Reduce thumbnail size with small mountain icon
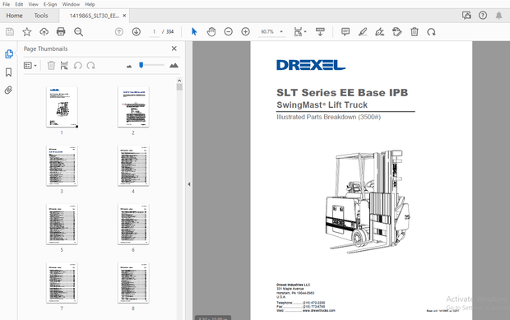 coord(129,66)
